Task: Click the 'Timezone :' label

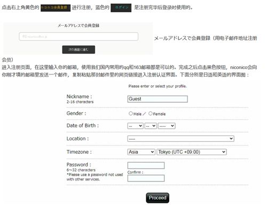Action: 79,152
